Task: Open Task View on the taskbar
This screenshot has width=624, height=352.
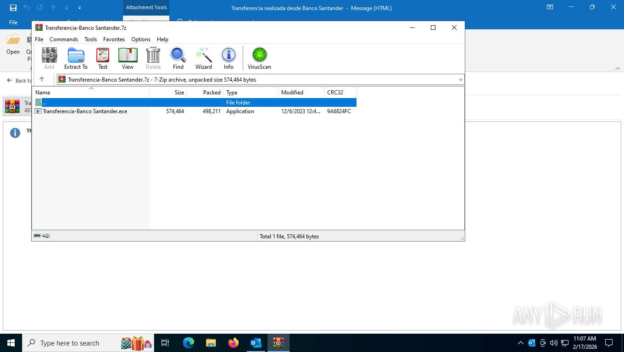Action: 165,343
